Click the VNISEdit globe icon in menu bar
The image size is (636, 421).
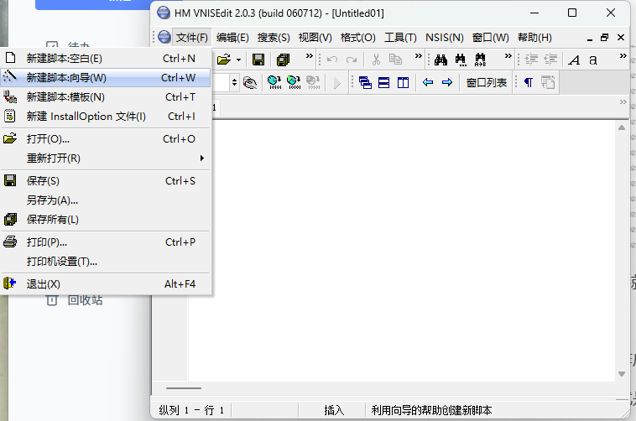coord(164,37)
